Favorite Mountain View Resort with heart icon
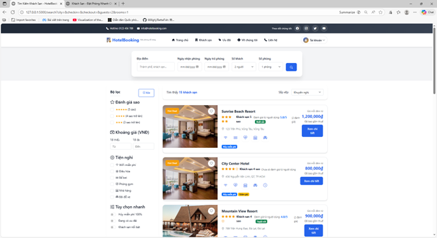This screenshot has height=238, width=437. click(x=211, y=211)
